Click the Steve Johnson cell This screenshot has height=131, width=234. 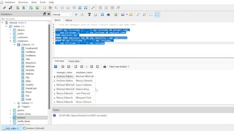click(x=85, y=102)
